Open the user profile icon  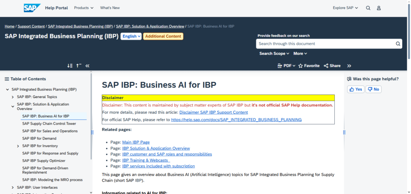tap(379, 8)
